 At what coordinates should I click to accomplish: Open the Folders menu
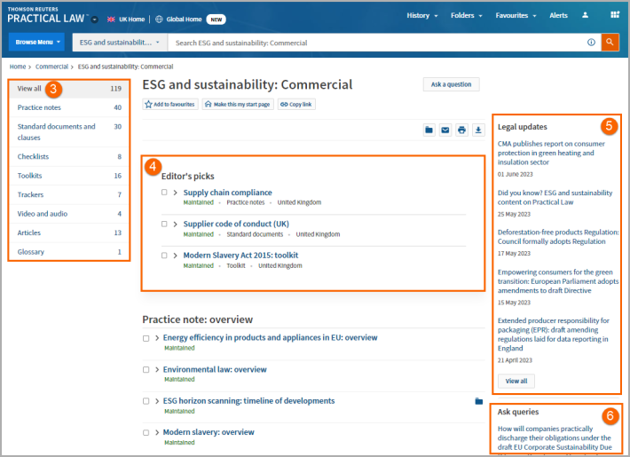tap(466, 15)
